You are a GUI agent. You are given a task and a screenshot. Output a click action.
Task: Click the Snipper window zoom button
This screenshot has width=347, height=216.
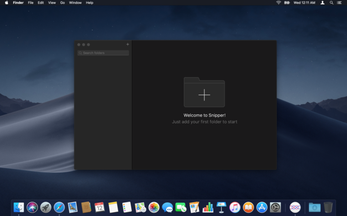89,45
